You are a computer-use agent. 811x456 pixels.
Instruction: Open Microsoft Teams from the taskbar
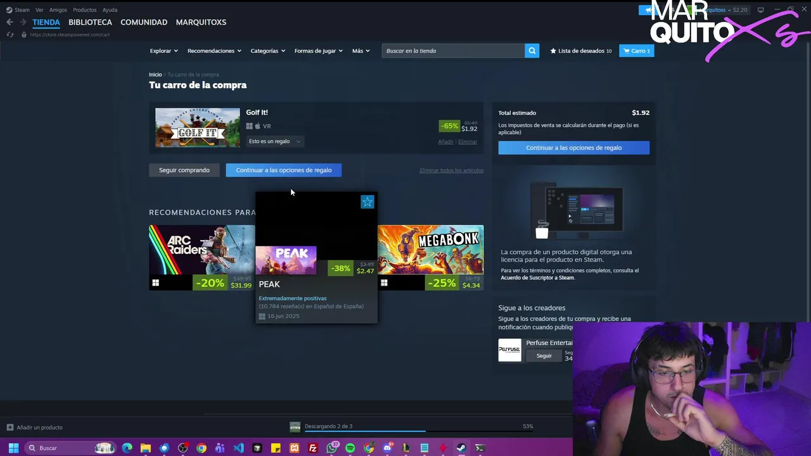pos(220,448)
